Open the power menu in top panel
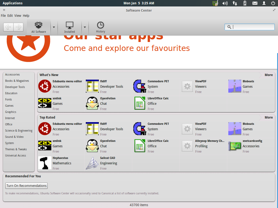The height and width of the screenshot is (208, 278). [273, 3]
